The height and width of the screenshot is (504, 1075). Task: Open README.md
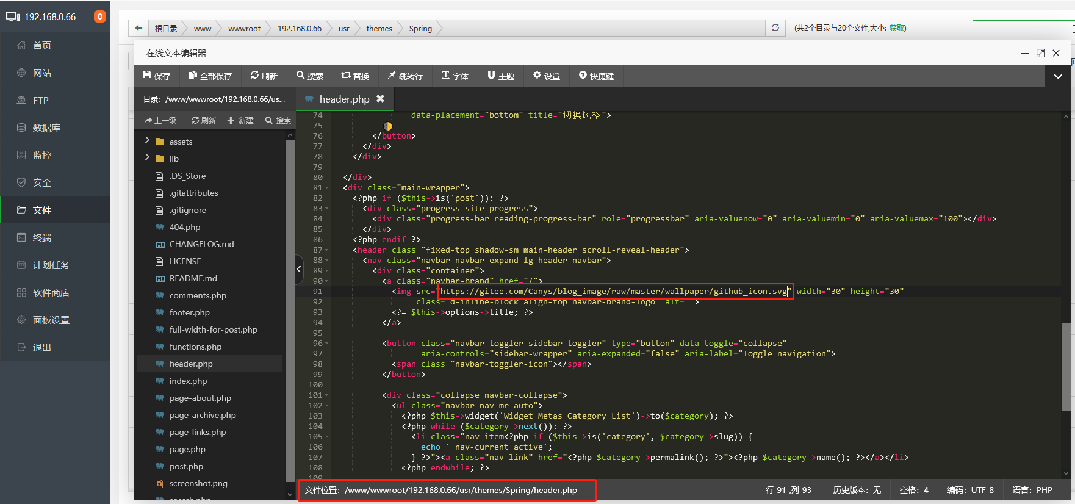click(x=193, y=278)
